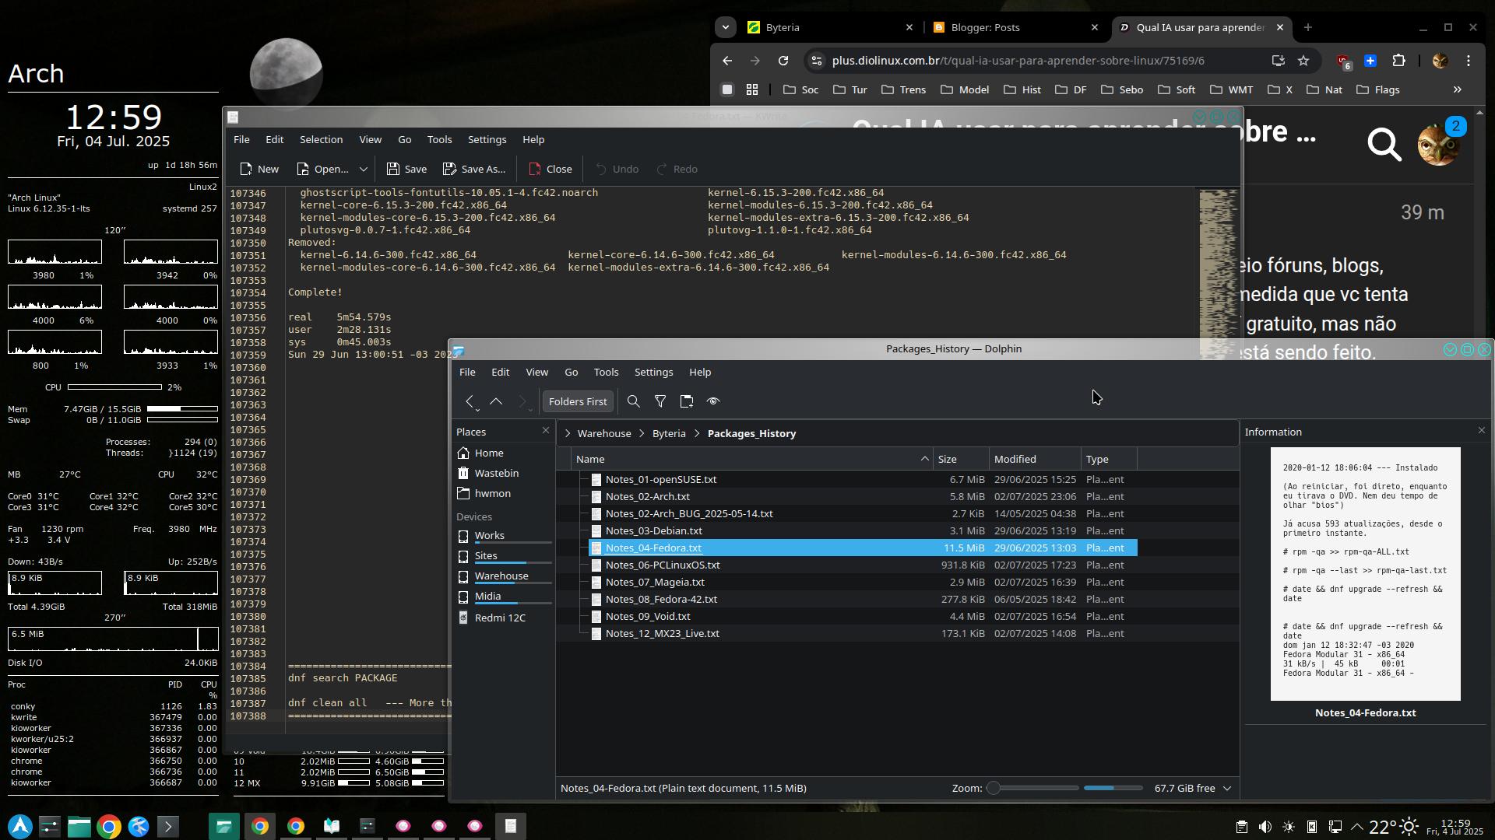Click Warehouse in the breadcrumb path

click(603, 433)
